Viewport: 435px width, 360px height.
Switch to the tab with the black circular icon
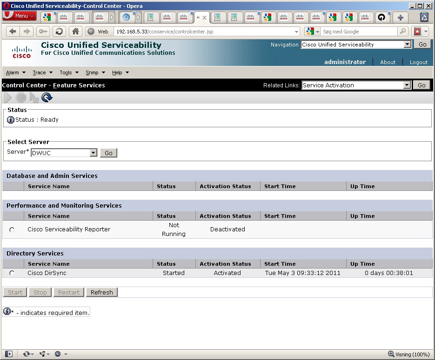pyautogui.click(x=382, y=18)
